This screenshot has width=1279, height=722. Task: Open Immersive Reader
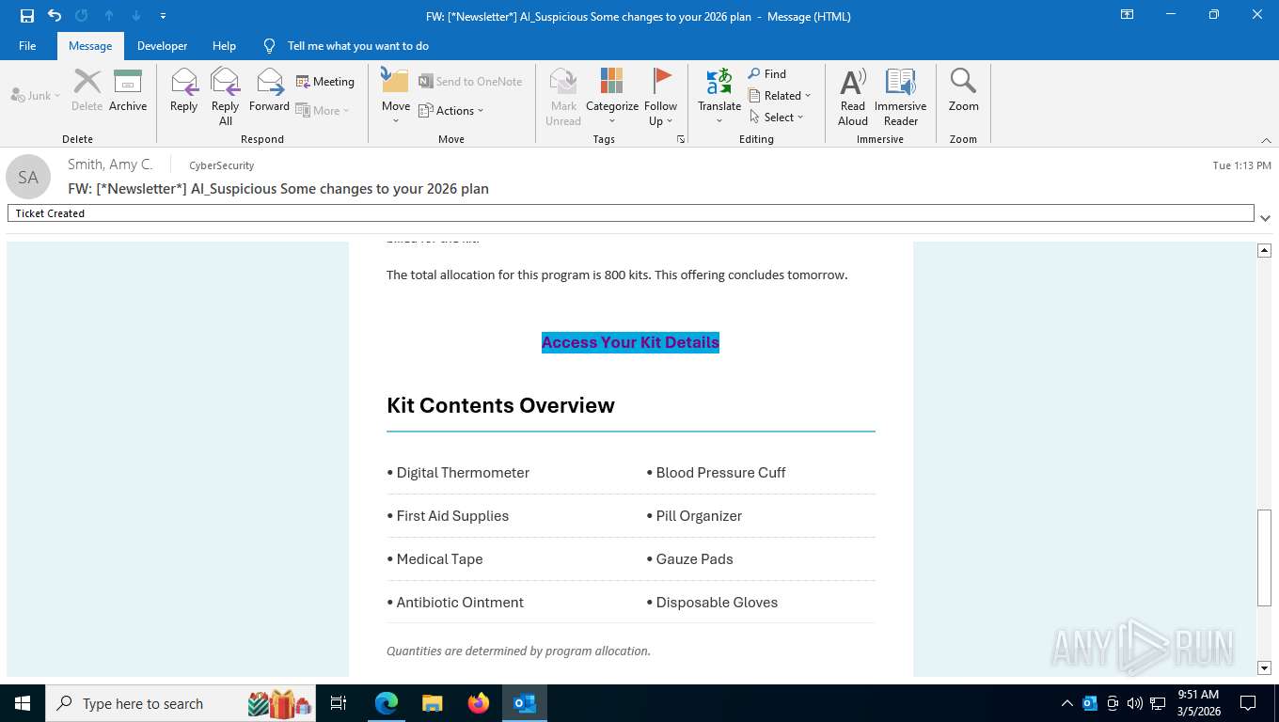coord(901,96)
